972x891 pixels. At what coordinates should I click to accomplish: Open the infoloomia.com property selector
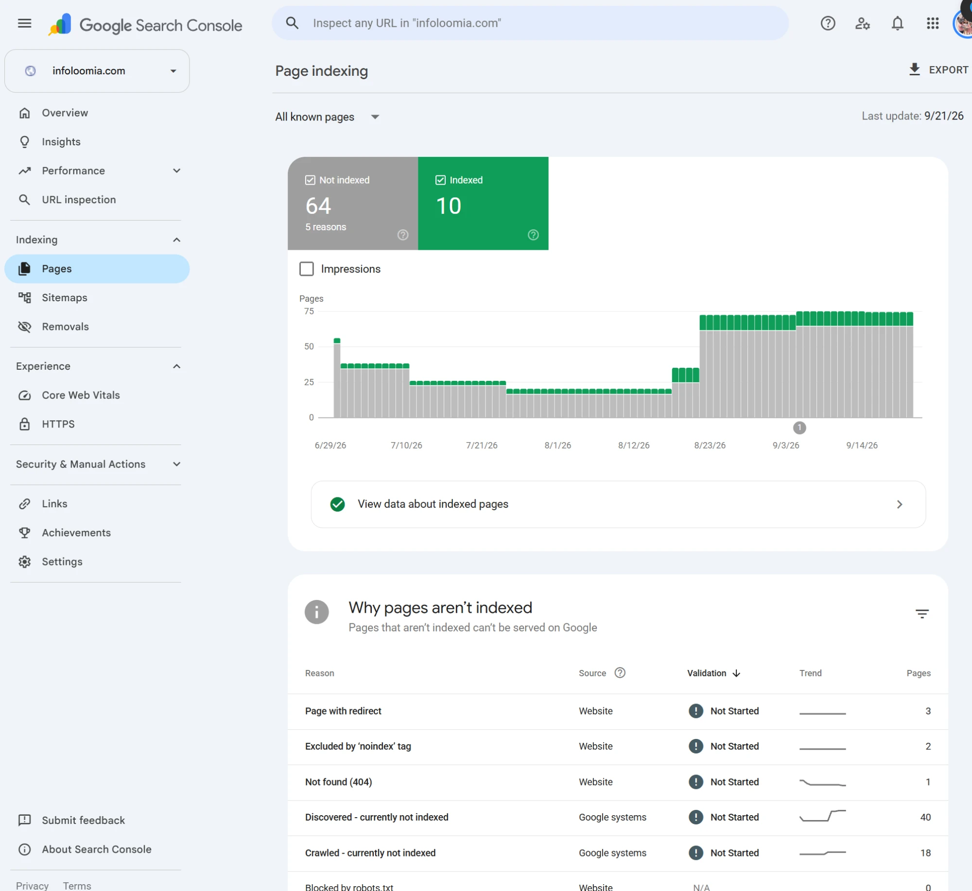[x=97, y=71]
